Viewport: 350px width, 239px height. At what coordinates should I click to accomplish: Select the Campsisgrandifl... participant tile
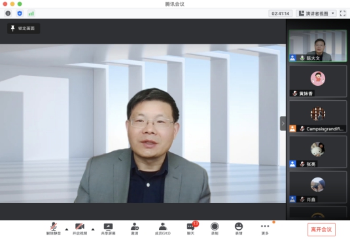[318, 117]
